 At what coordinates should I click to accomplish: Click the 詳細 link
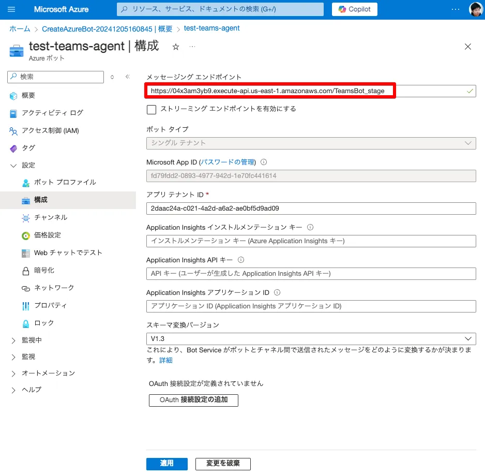tap(166, 360)
